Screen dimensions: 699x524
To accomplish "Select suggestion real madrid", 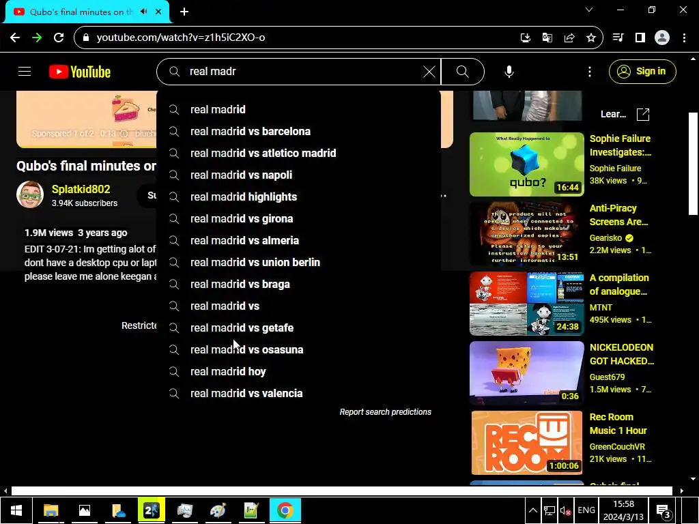I will click(x=298, y=109).
